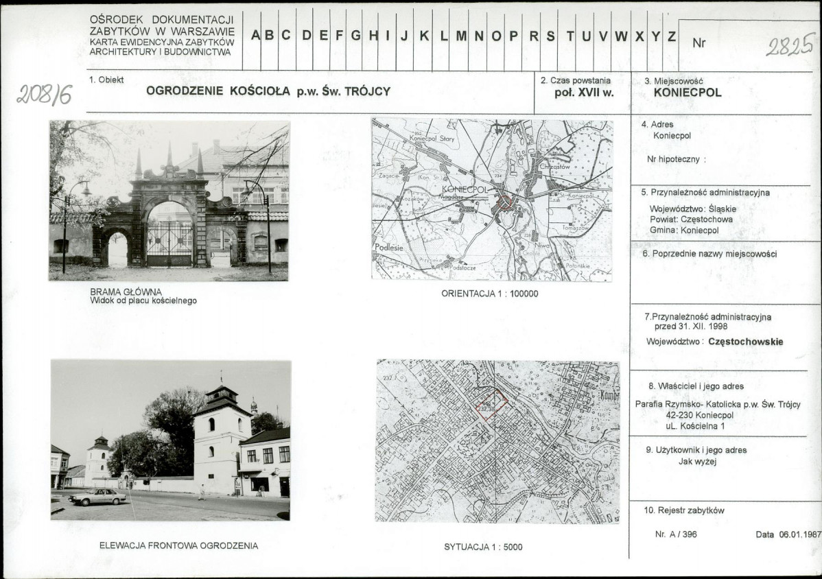The width and height of the screenshot is (822, 579).
Task: Click letter 'M' in the alphabet index
Action: 461,36
